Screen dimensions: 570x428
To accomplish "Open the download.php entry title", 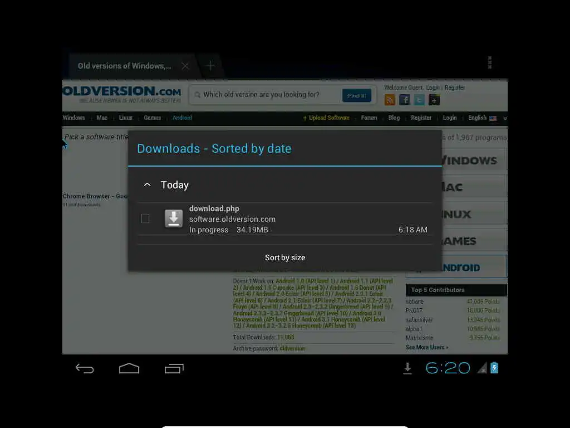I will pyautogui.click(x=214, y=208).
